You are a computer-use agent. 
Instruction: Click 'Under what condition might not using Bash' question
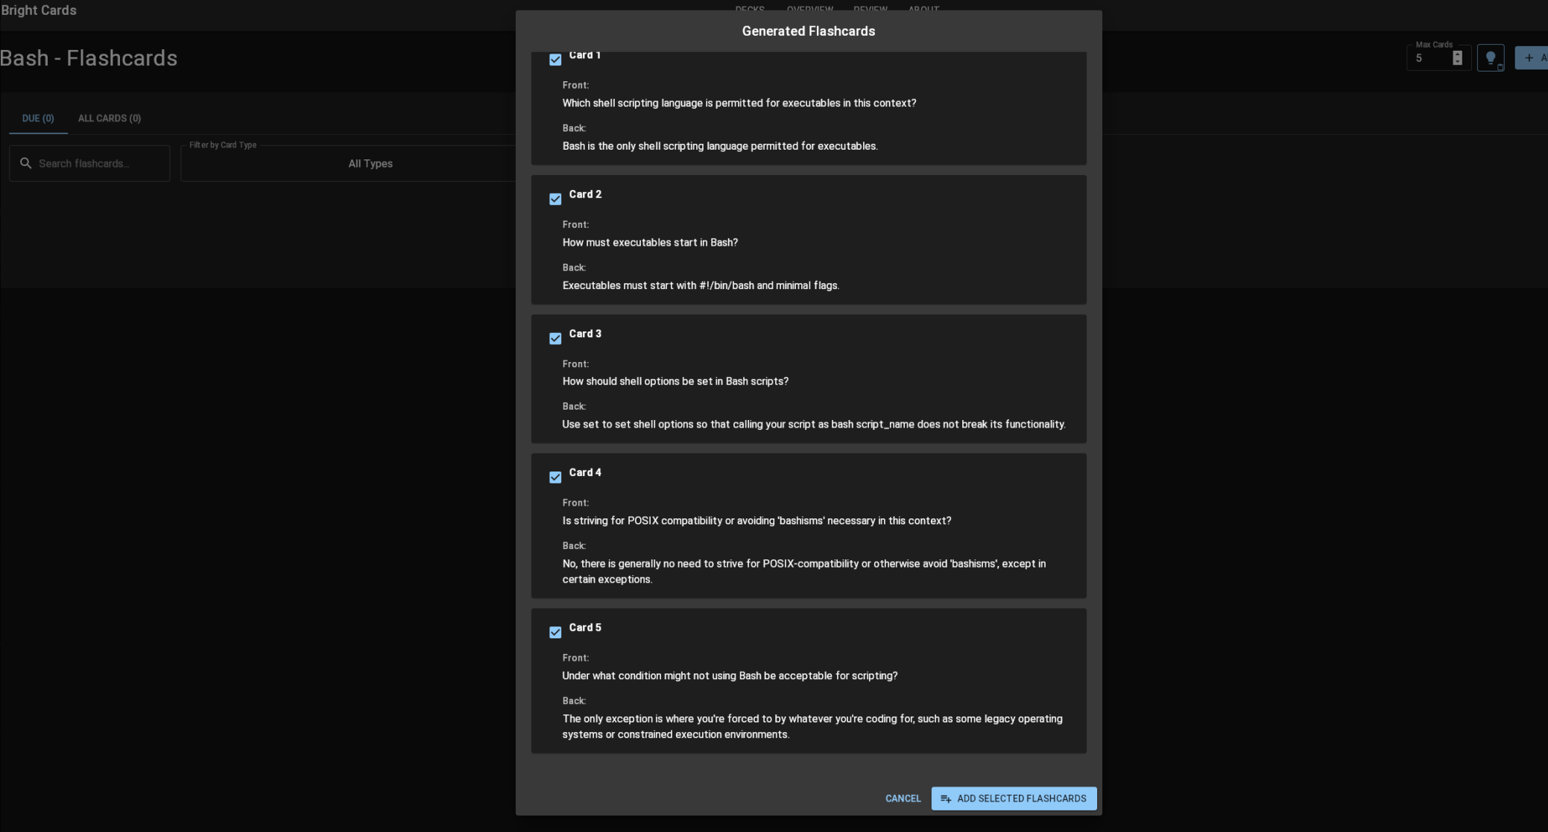click(x=730, y=676)
